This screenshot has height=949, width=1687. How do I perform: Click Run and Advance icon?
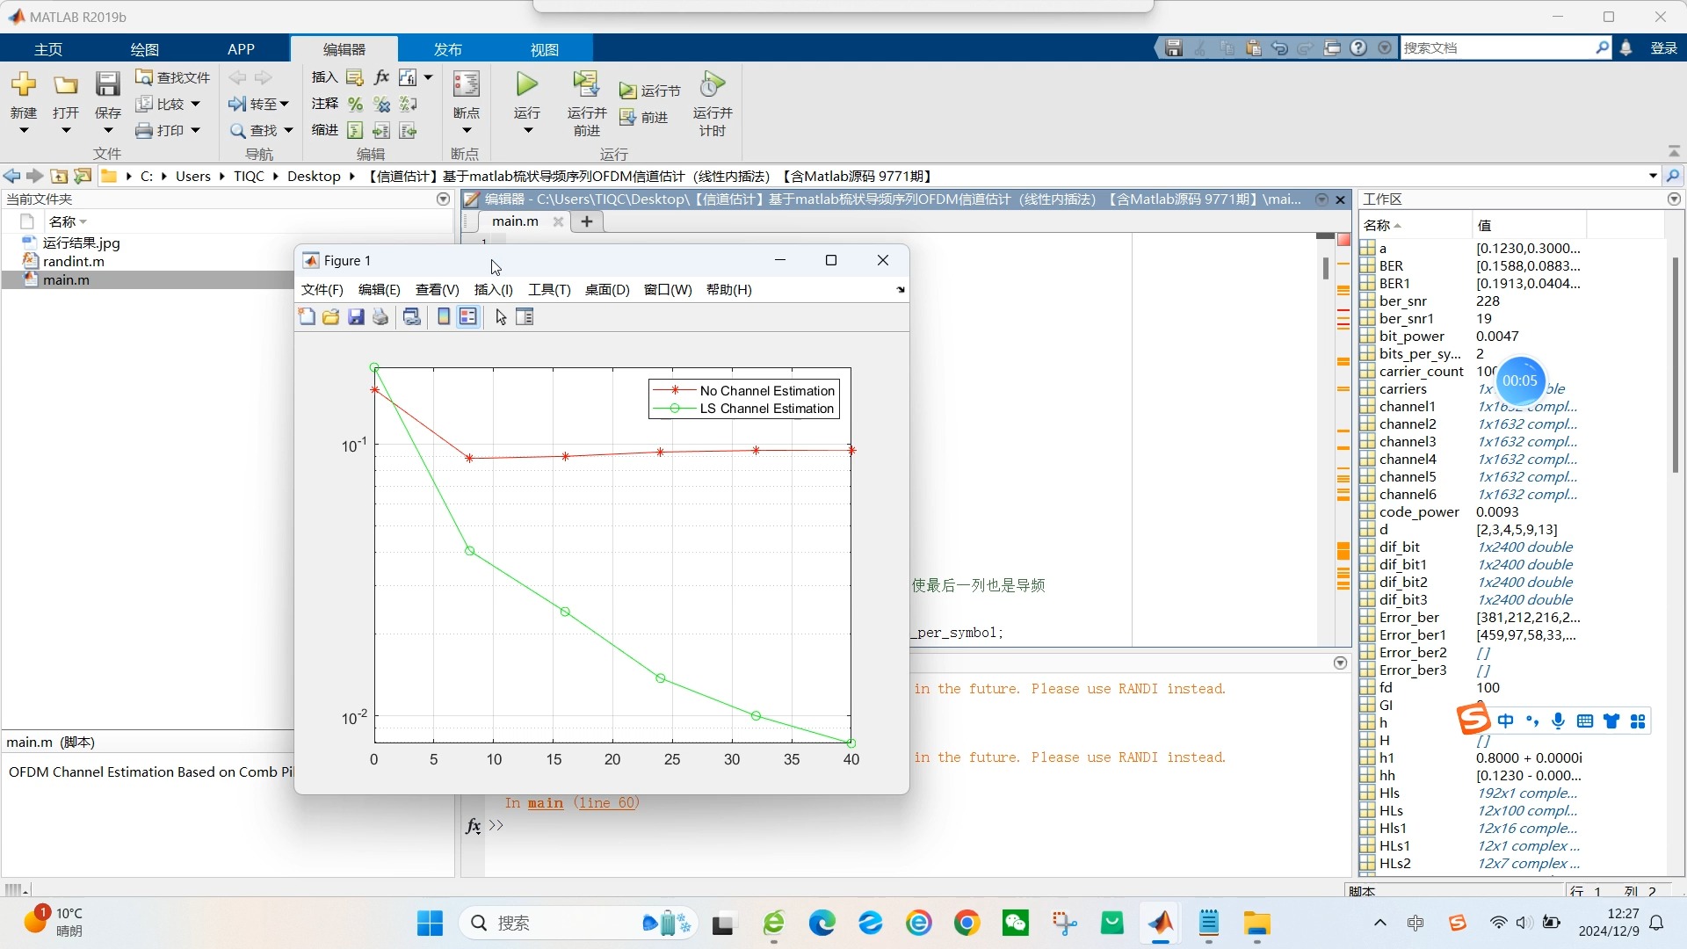click(x=586, y=85)
